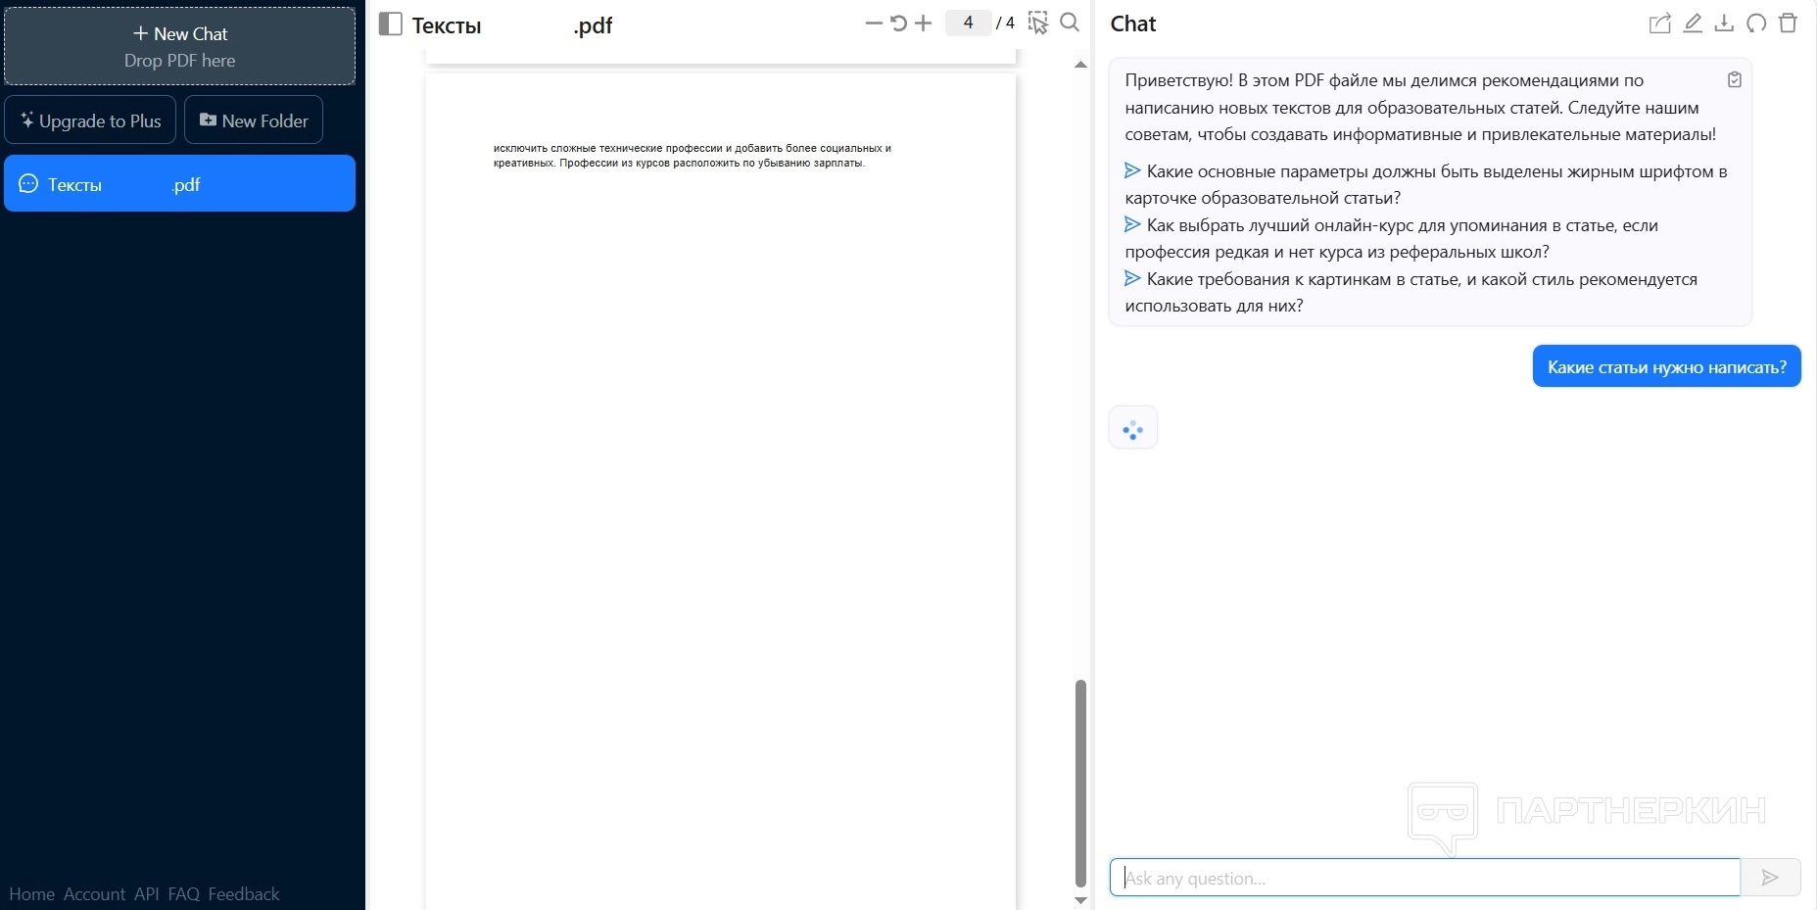1817x910 pixels.
Task: Rotate the PDF page
Action: (x=898, y=23)
